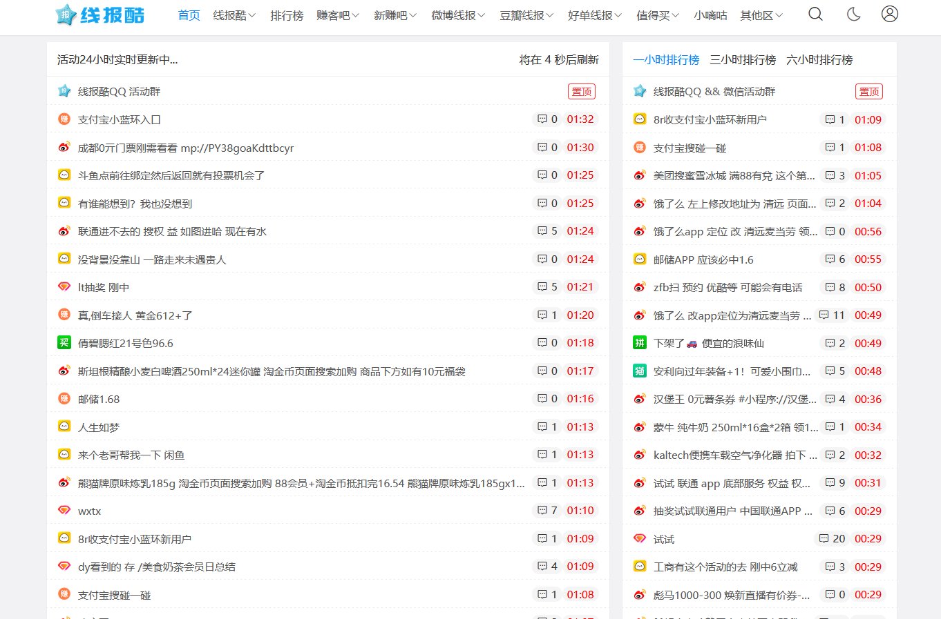Click icon beside 邮储1.68
The width and height of the screenshot is (941, 619).
pyautogui.click(x=64, y=399)
